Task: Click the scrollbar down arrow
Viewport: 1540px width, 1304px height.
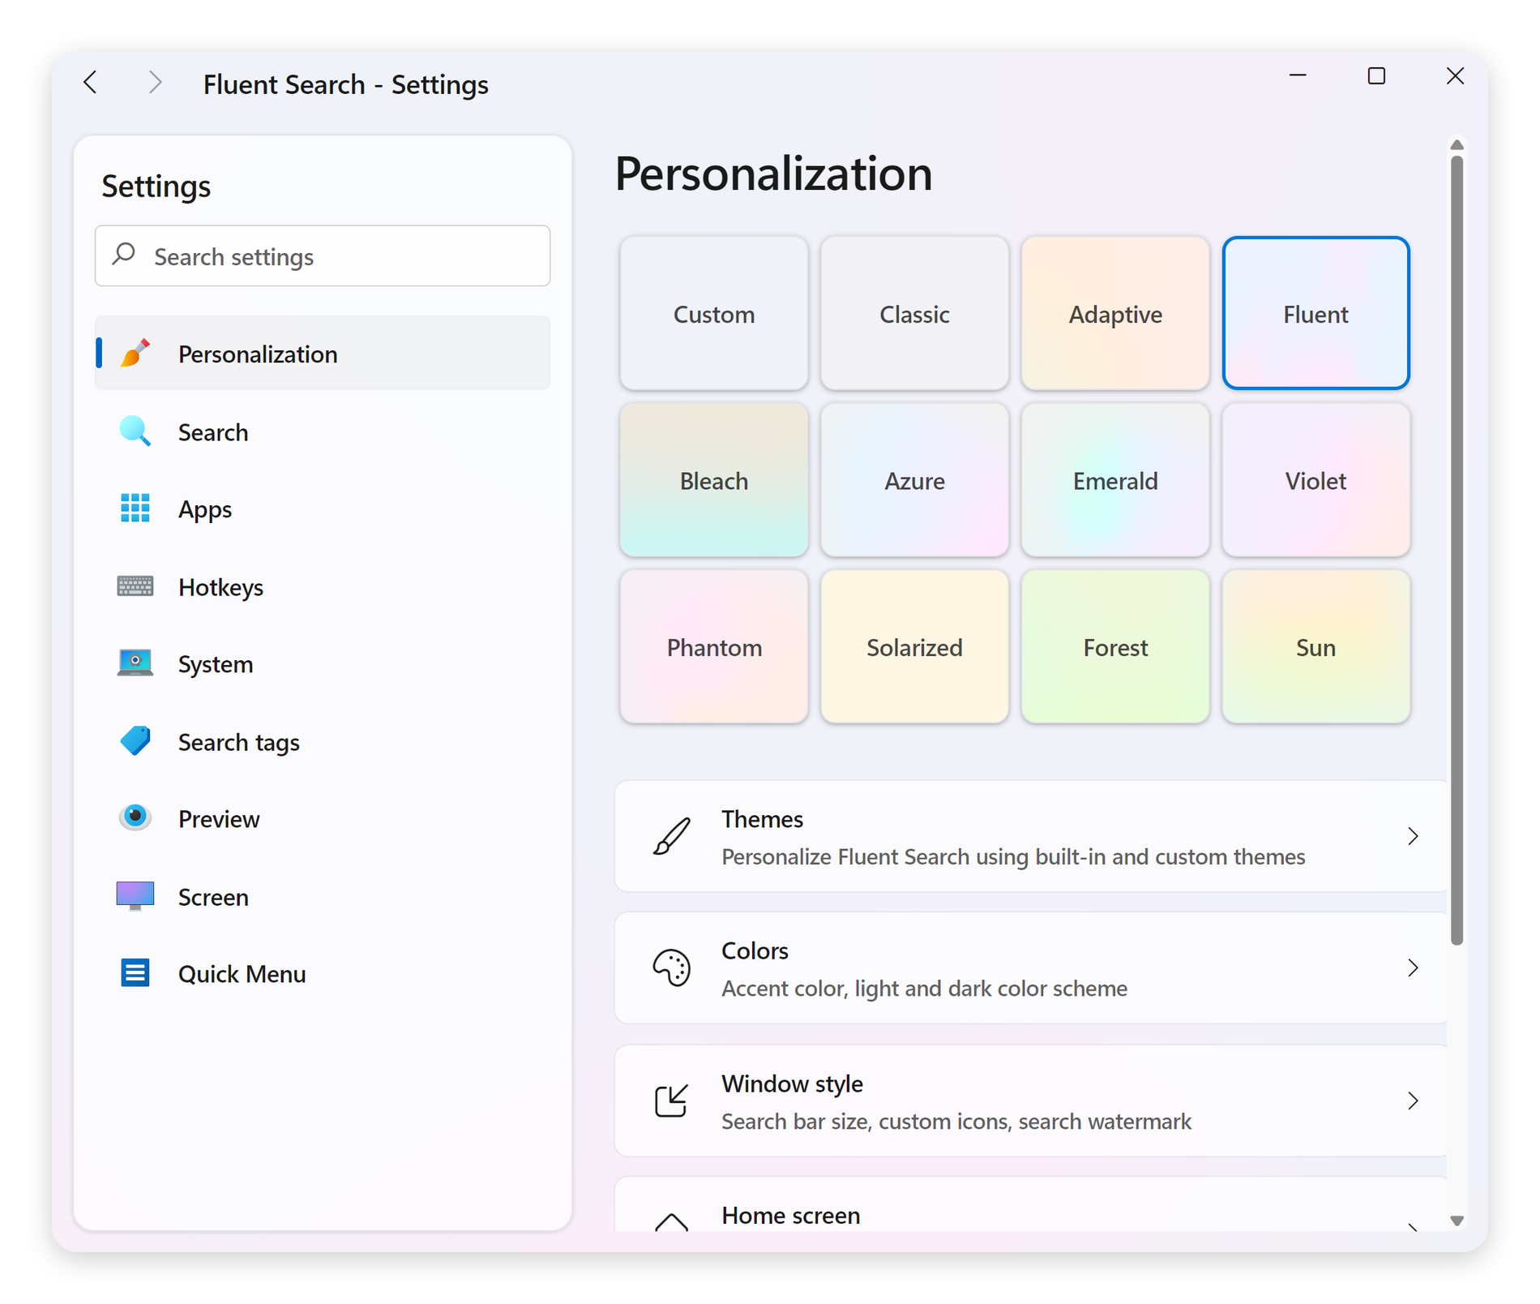Action: click(x=1457, y=1220)
